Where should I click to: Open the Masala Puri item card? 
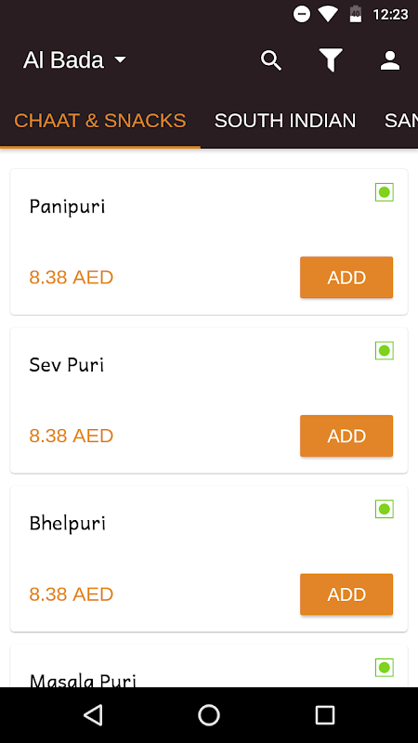point(209,666)
